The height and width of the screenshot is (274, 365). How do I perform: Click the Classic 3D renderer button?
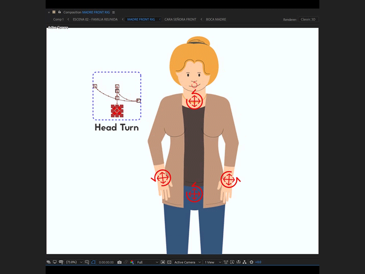pyautogui.click(x=308, y=19)
